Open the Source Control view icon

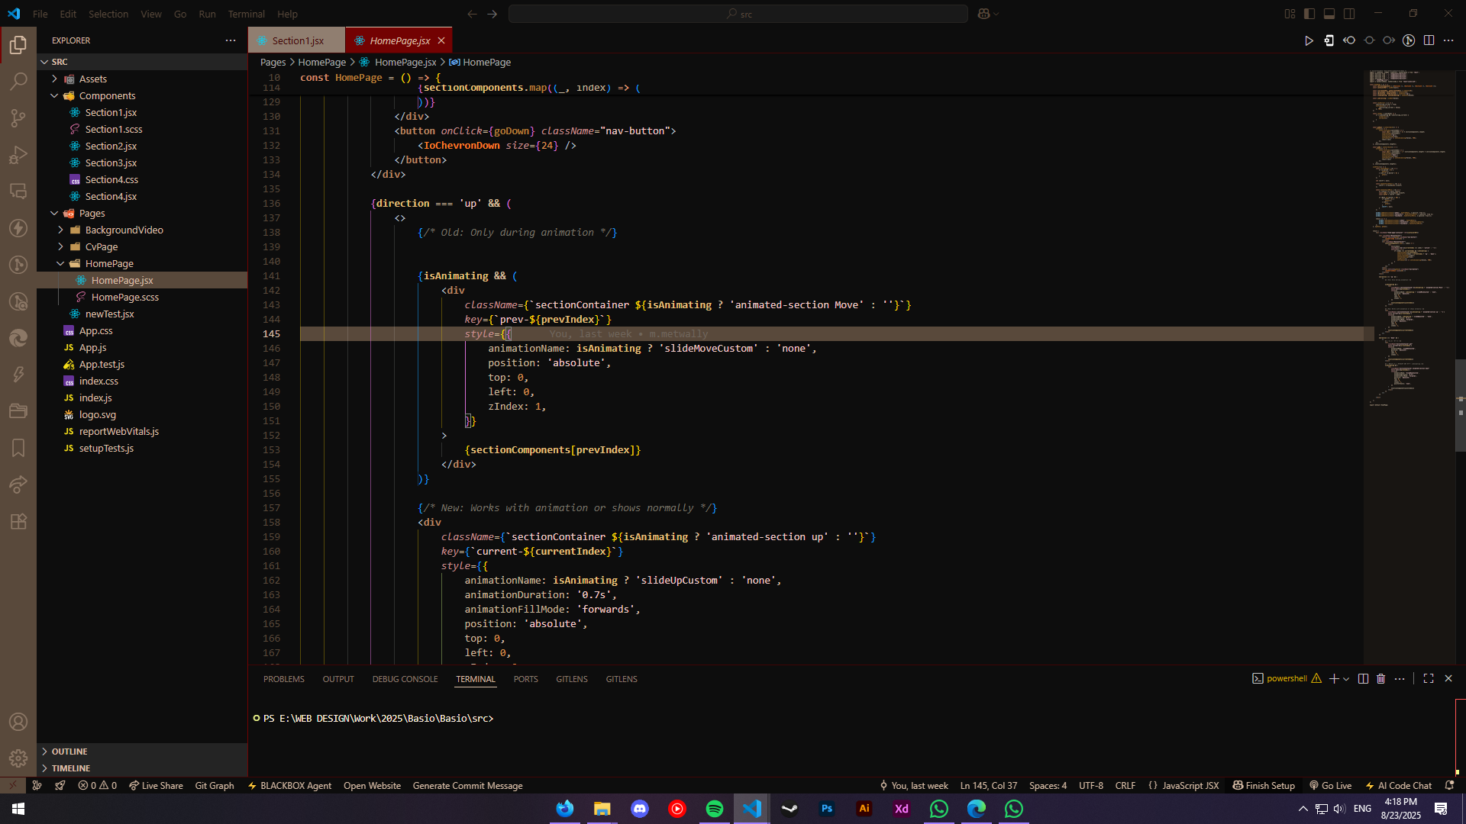tap(18, 117)
